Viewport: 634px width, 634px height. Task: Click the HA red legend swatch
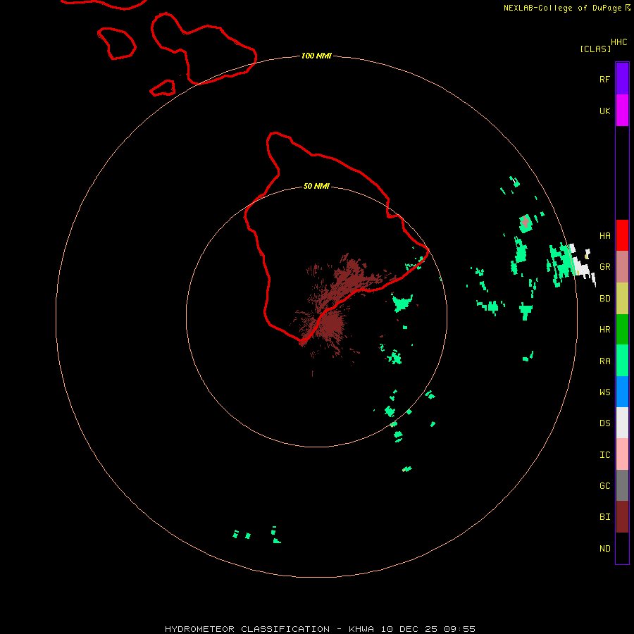(x=622, y=235)
